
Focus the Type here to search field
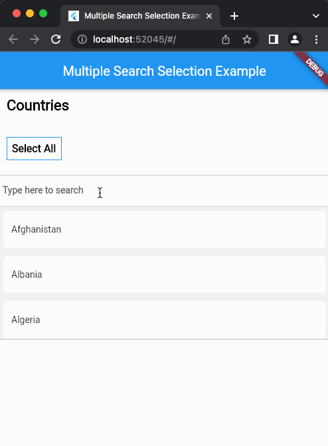[x=164, y=191]
